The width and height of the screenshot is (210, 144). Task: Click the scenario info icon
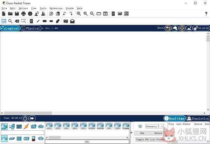tap(140, 126)
